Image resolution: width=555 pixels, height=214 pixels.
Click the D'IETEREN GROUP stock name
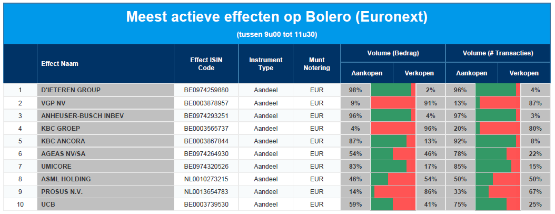point(71,90)
